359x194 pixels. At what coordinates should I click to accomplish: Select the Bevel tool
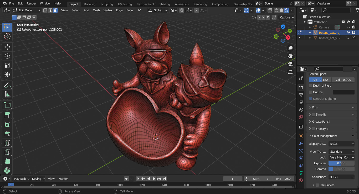[x=7, y=134]
